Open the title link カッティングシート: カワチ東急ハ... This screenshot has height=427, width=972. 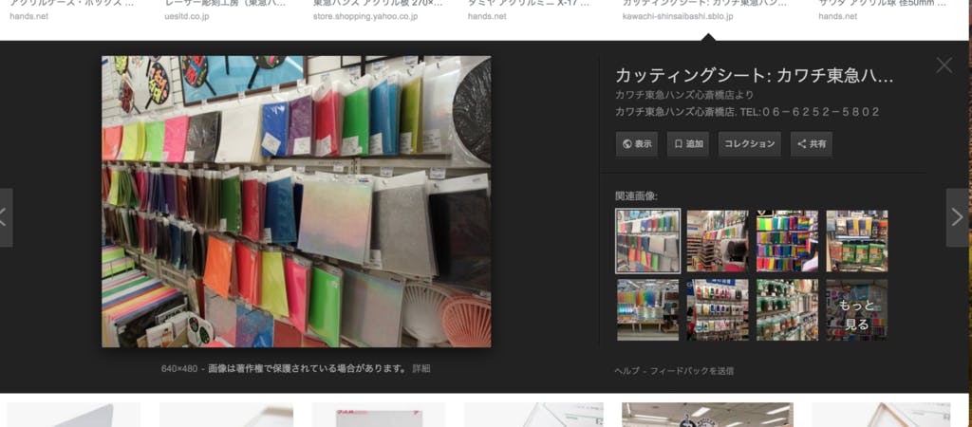tap(754, 76)
